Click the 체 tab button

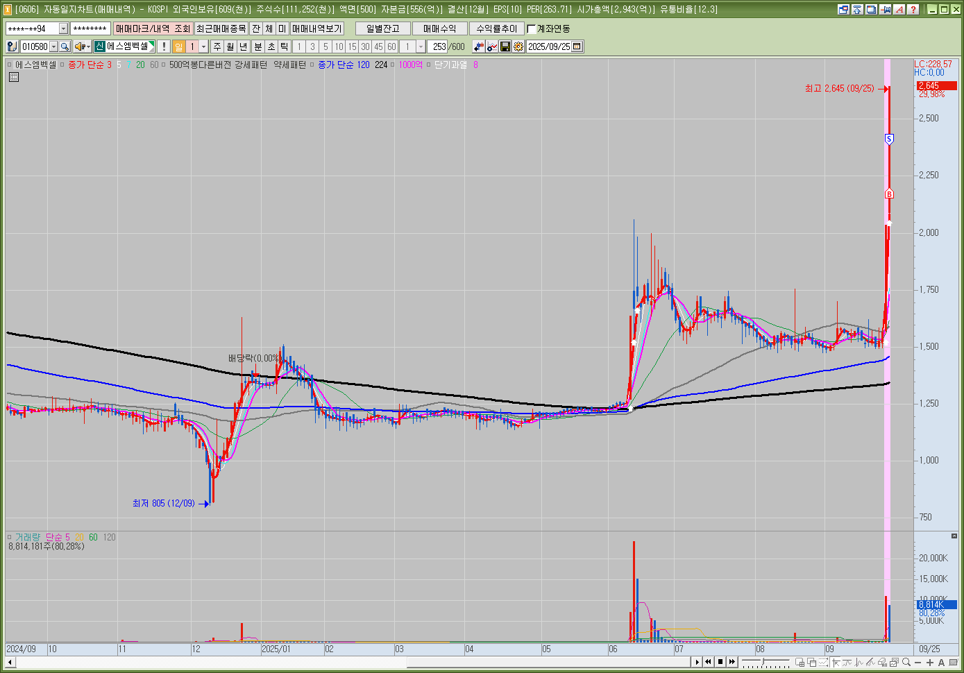tap(269, 28)
